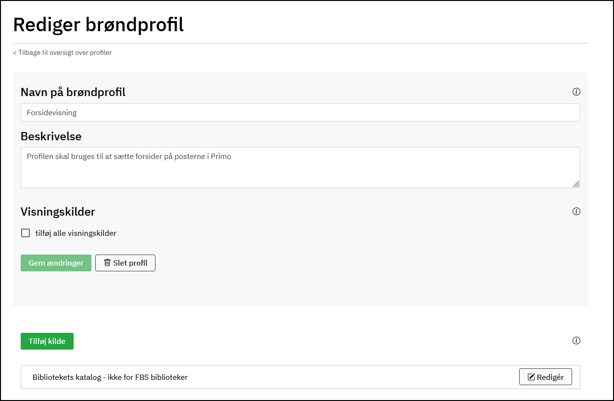Enable the "tilføj alle visningskilder" checkbox

pyautogui.click(x=26, y=233)
